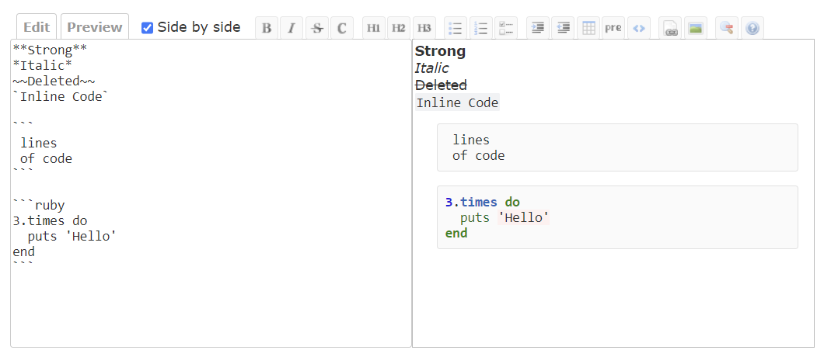Click italic 'Italic' in preview
Screen dimensions: 824x357
click(x=432, y=68)
